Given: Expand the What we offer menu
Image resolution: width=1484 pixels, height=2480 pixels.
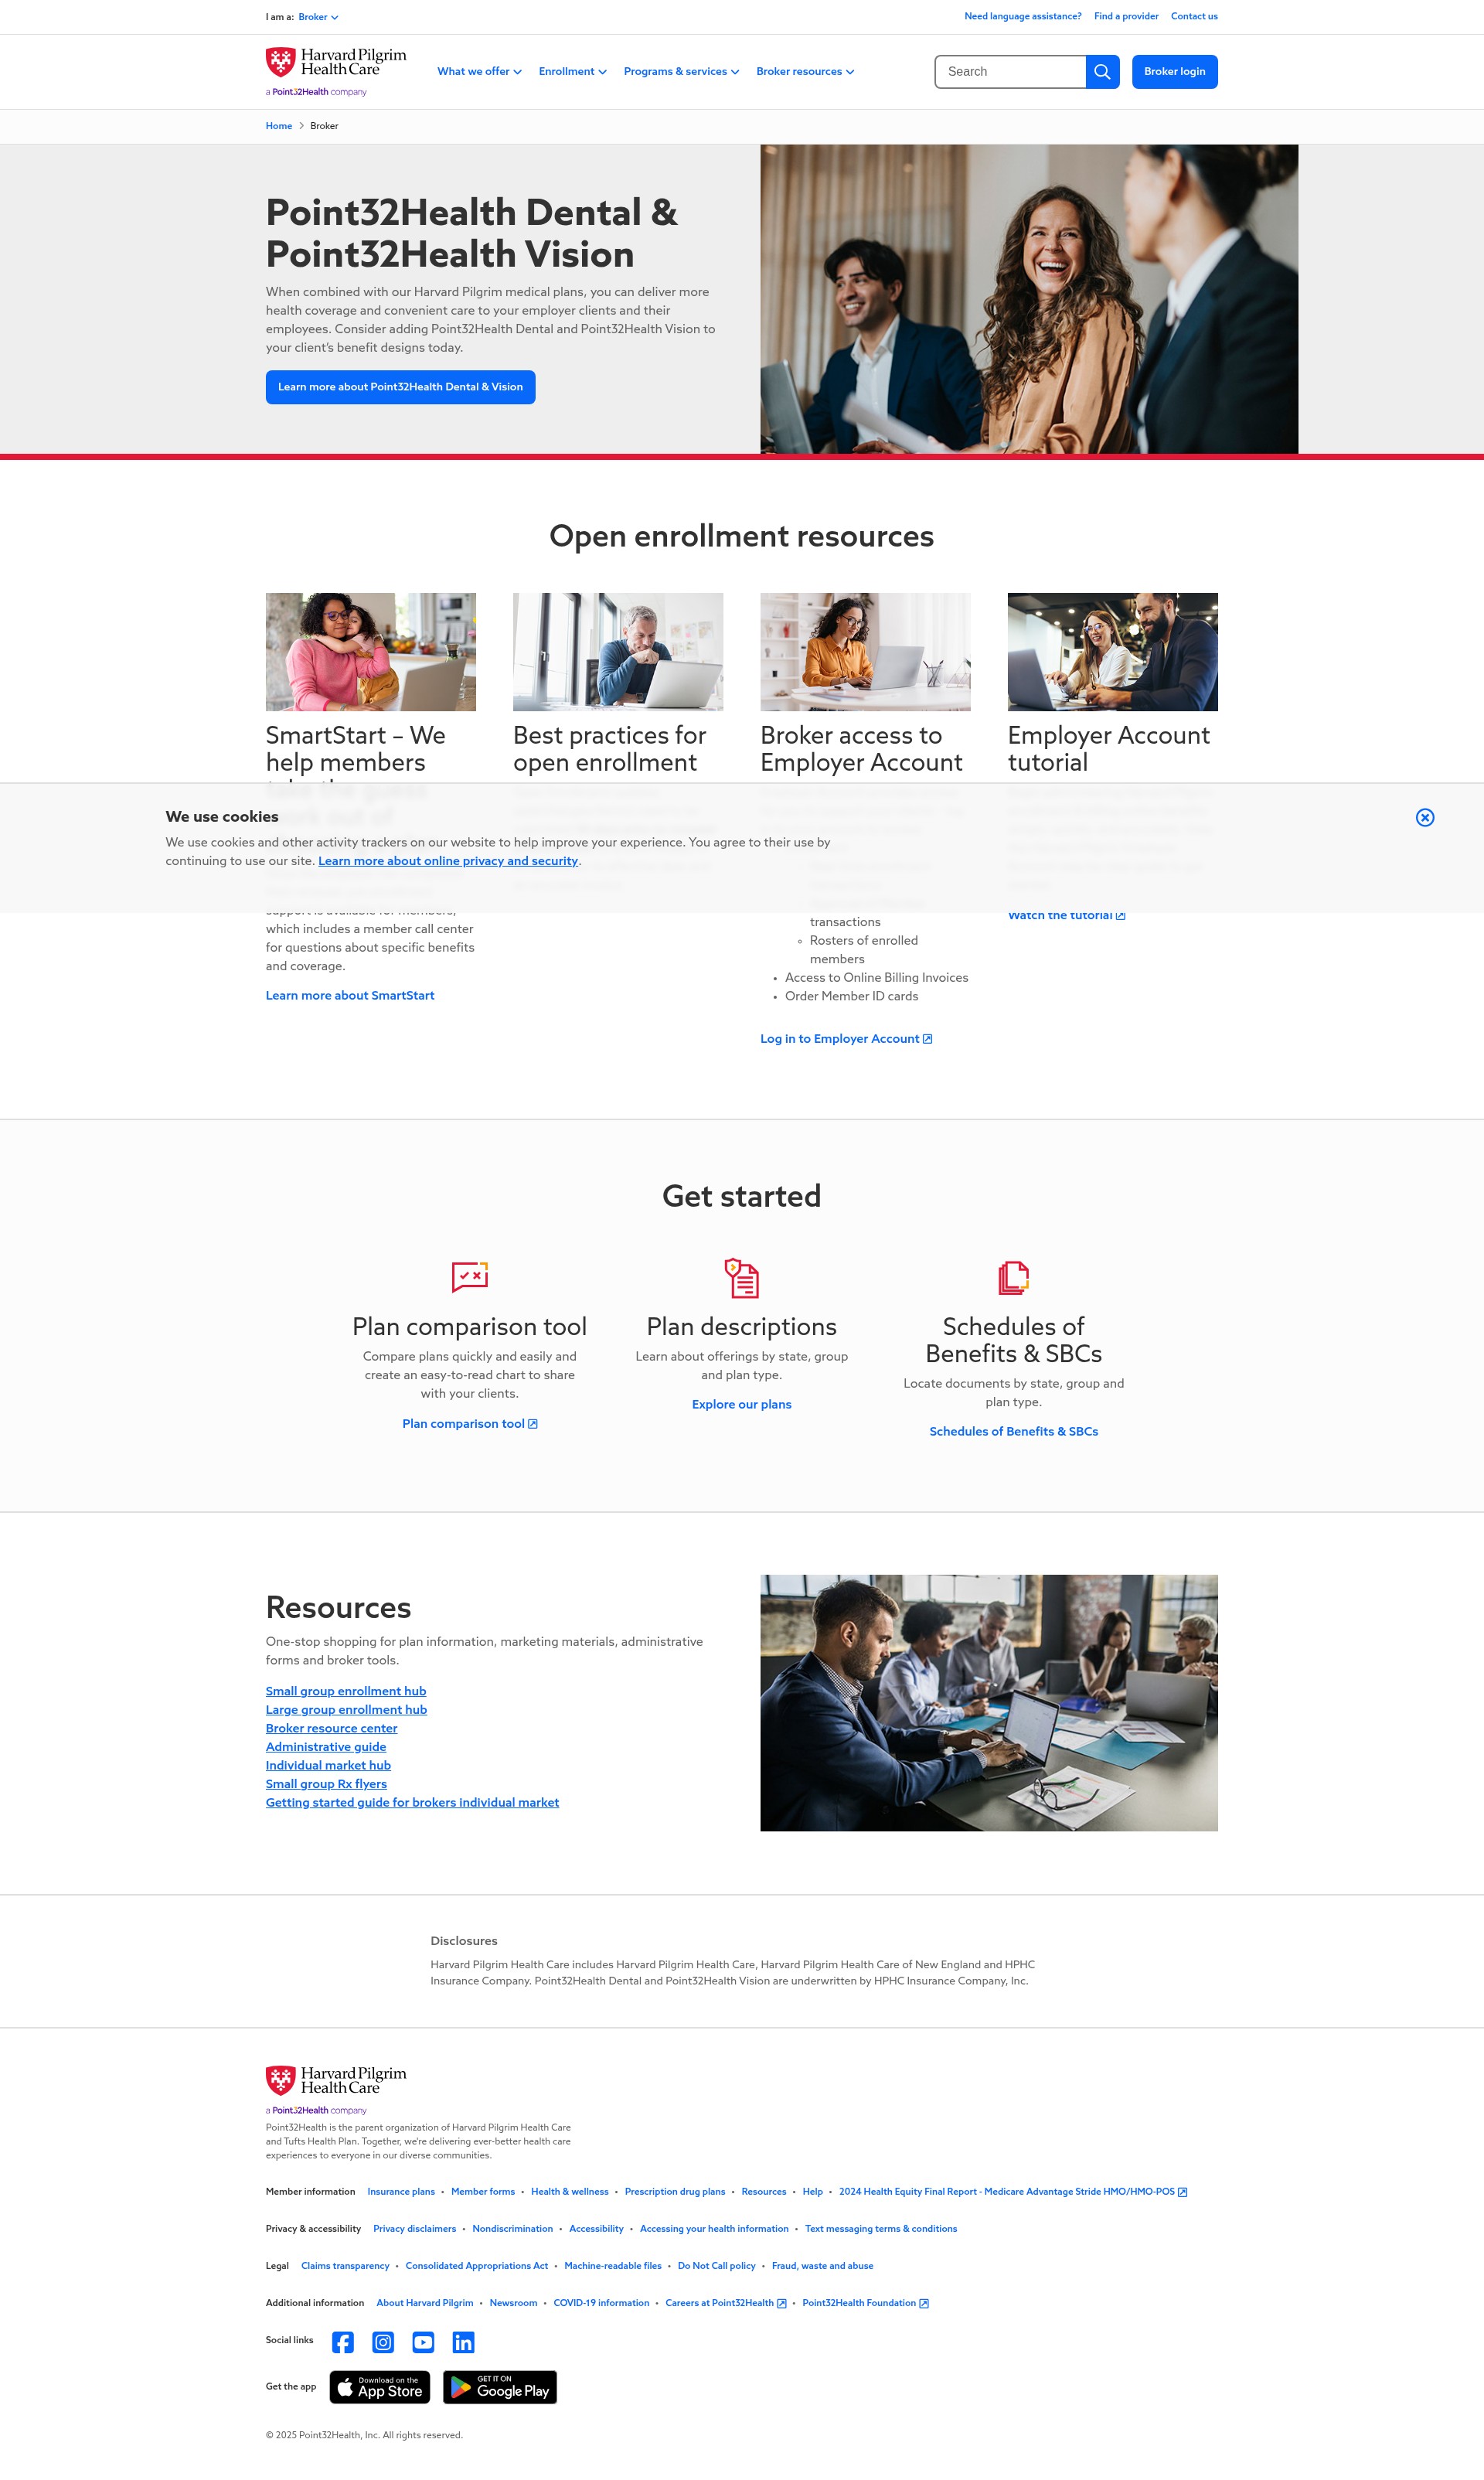Looking at the screenshot, I should point(479,72).
